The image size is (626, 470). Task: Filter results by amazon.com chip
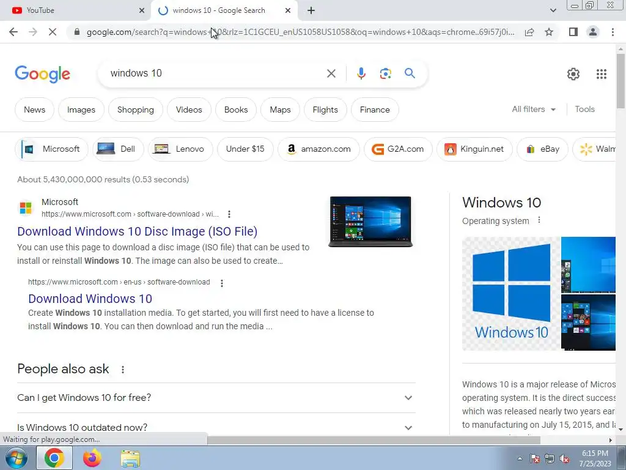319,149
